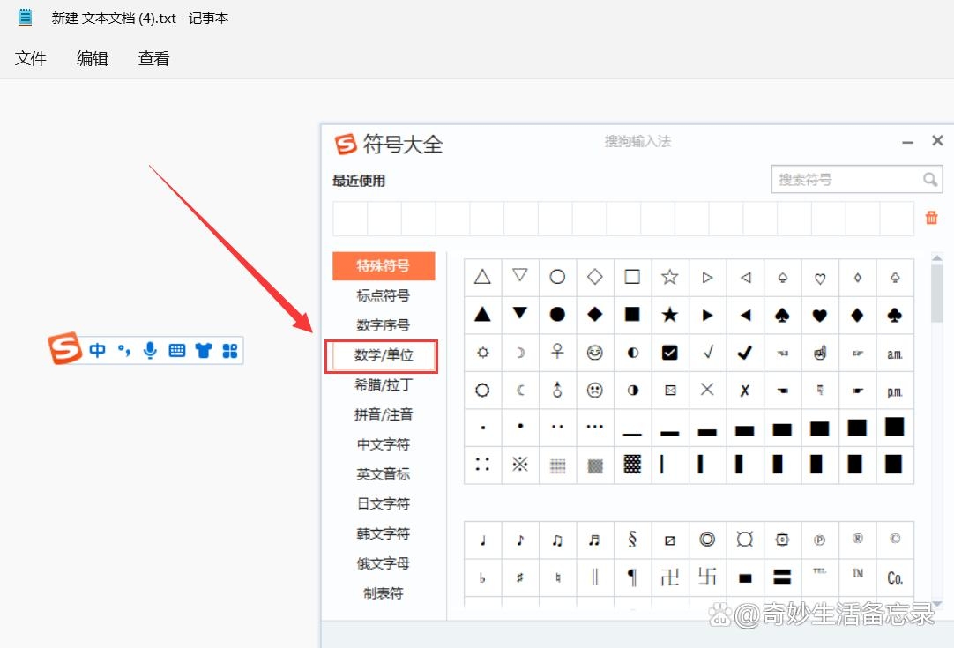Toggle Chinese/English mode with the 中 icon
Viewport: 954px width, 648px height.
pos(97,349)
